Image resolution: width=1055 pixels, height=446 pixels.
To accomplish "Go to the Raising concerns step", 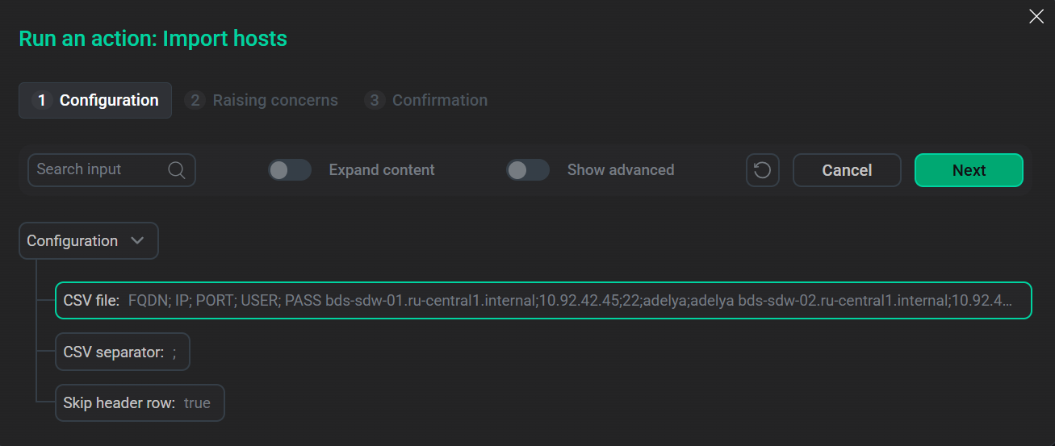I will [275, 101].
